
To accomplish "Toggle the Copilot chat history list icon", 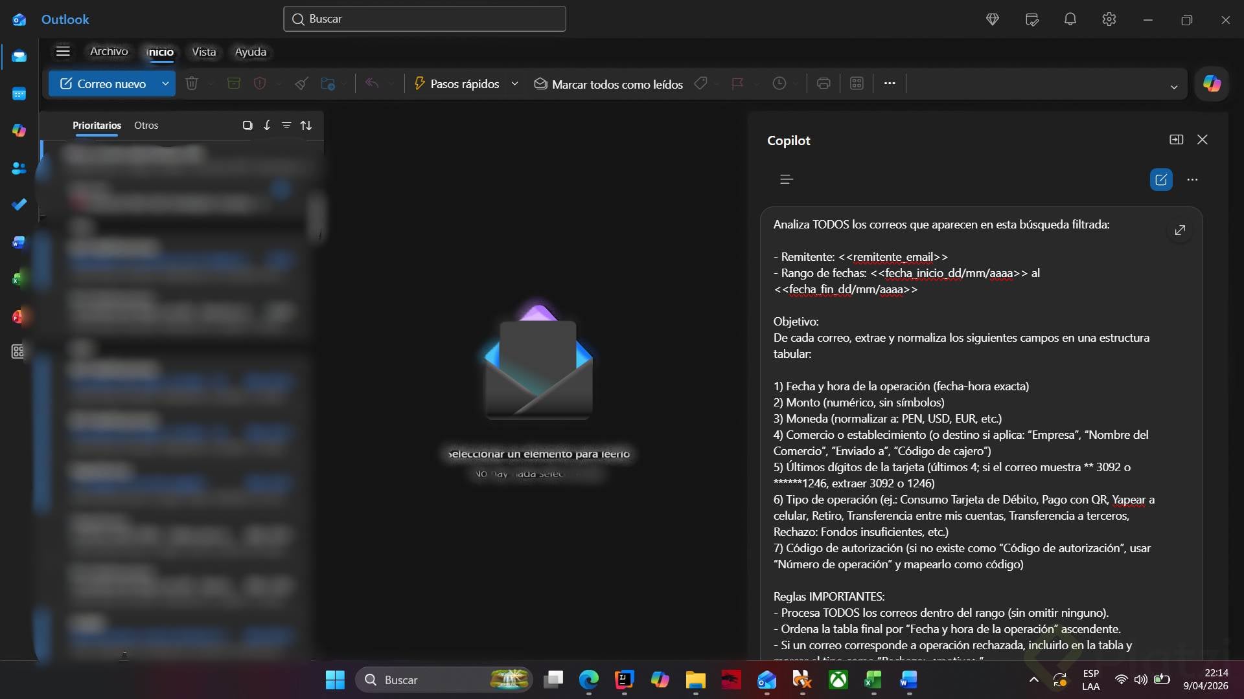I will pos(787,179).
